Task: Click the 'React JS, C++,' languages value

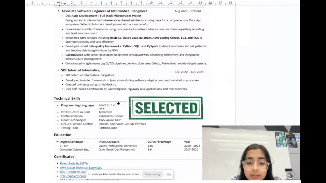Action: point(107,105)
